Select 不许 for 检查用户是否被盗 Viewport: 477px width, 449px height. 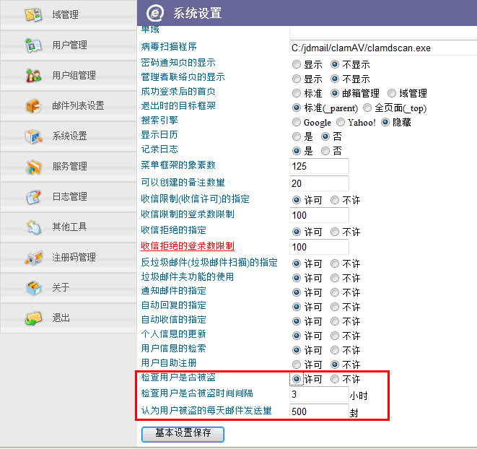[335, 379]
